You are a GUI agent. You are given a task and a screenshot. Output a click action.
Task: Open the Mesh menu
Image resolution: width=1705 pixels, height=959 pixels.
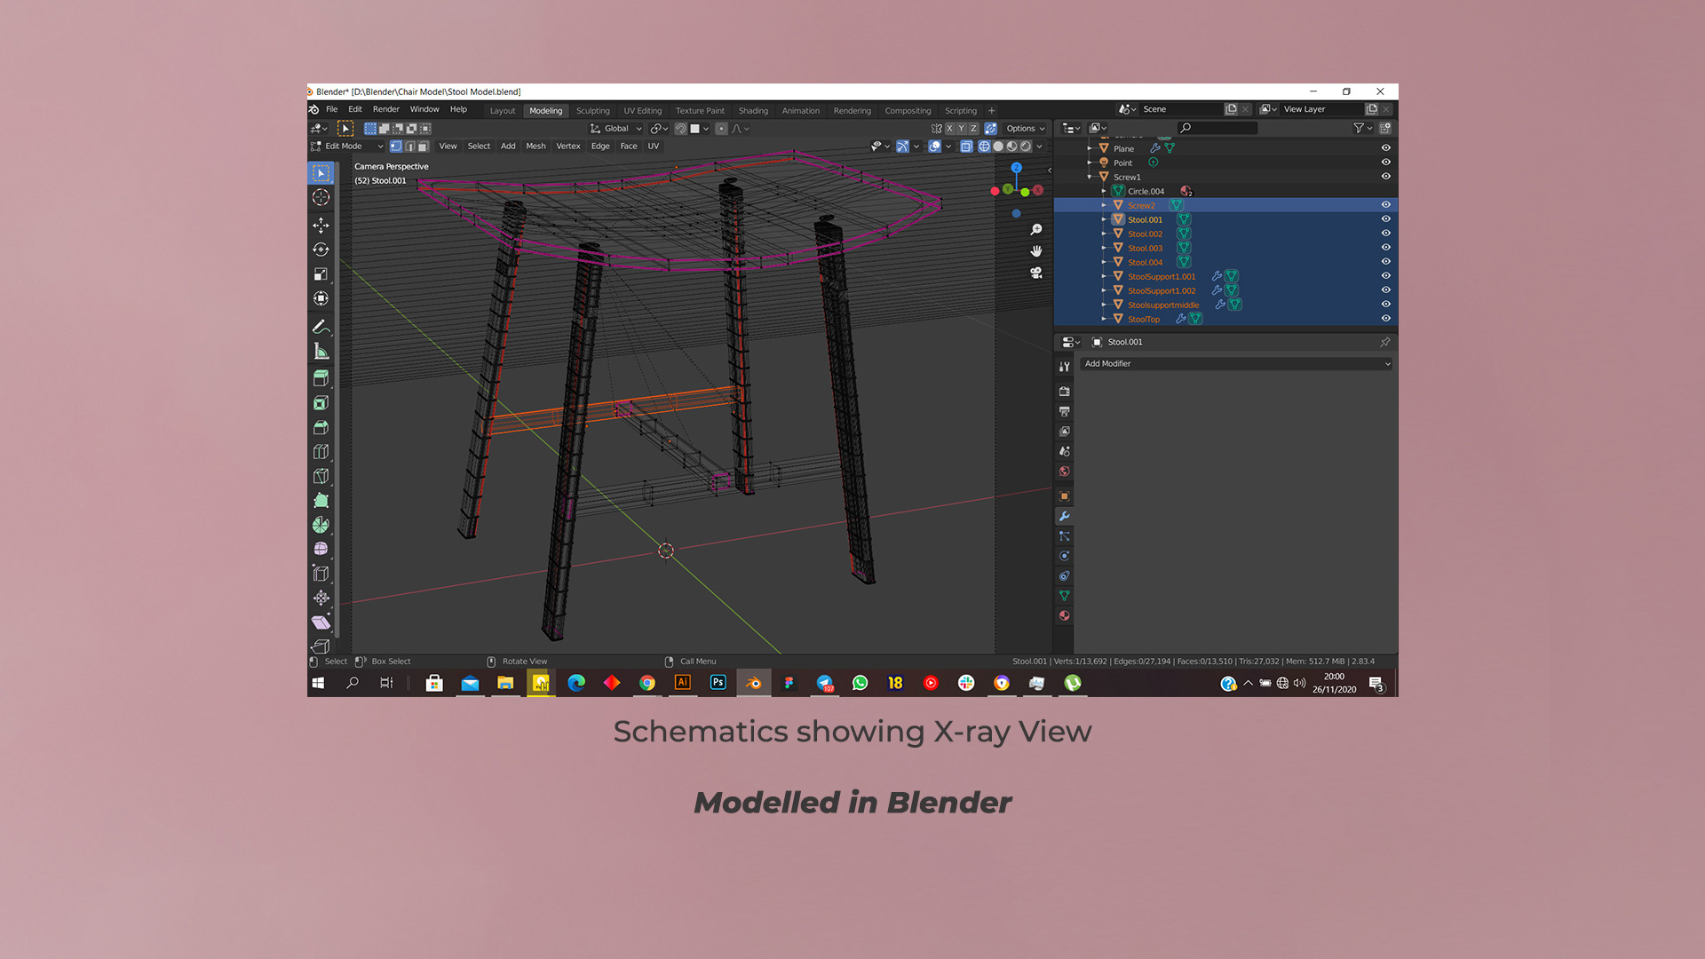(x=535, y=147)
